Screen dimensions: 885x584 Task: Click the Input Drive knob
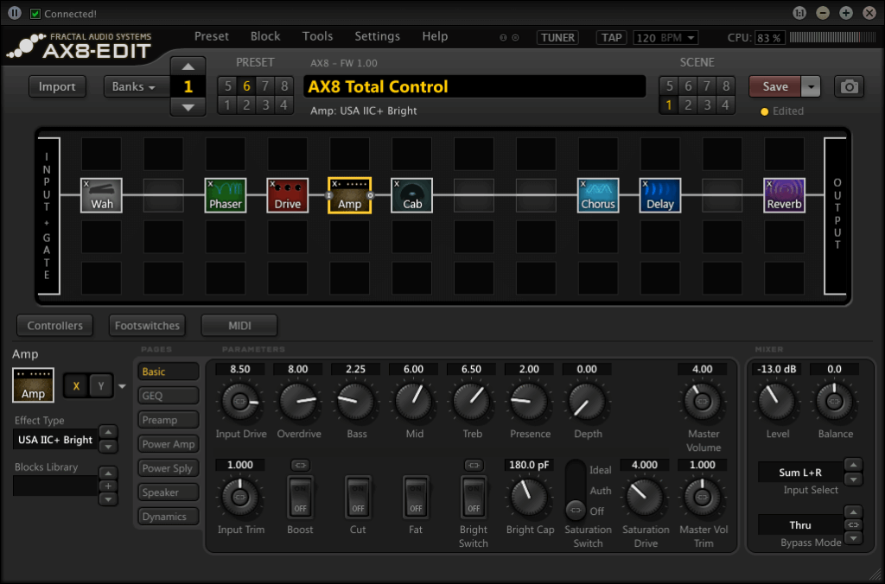click(239, 402)
